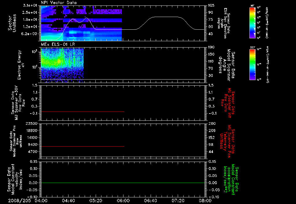
Task: Click the "3.1e+01" sector tick label
Action: point(30,5)
